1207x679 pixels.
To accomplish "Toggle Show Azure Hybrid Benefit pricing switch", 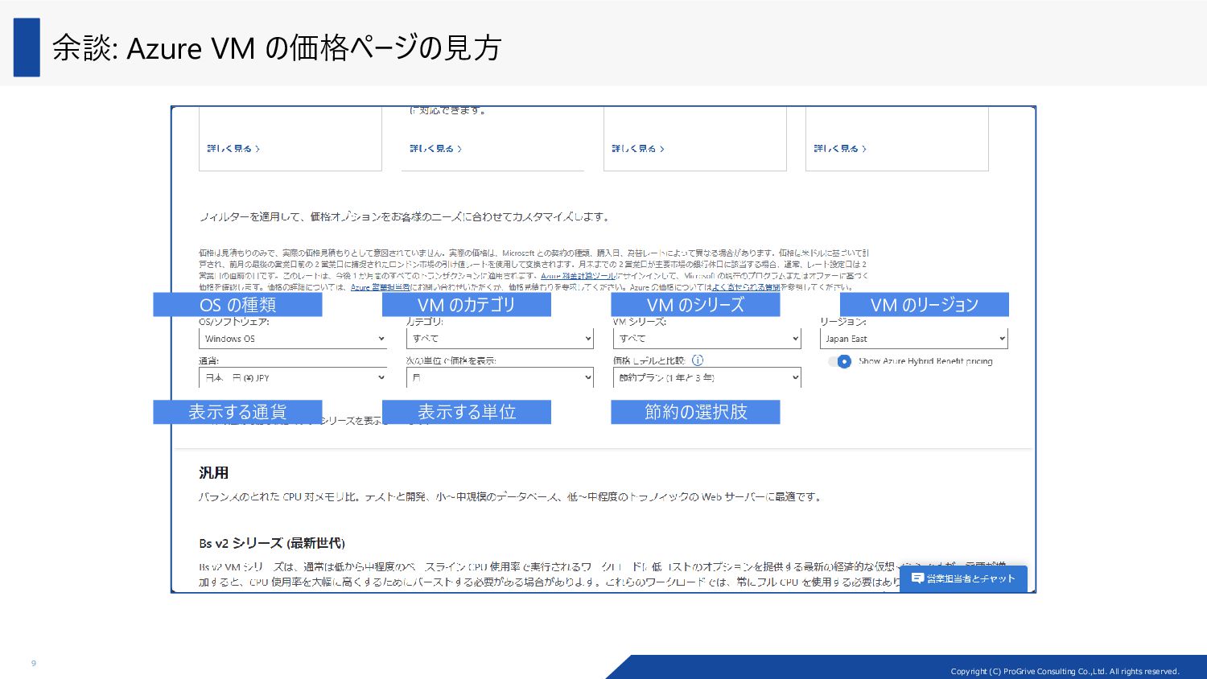I will pyautogui.click(x=840, y=361).
